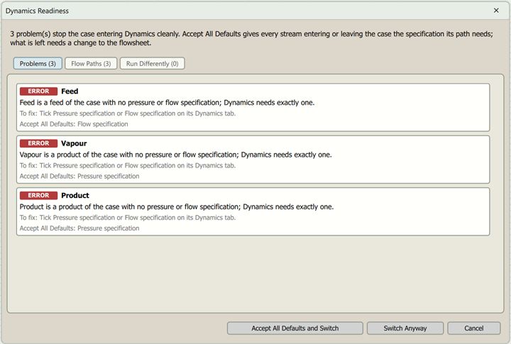Close the Dynamics Readiness window

(x=496, y=11)
